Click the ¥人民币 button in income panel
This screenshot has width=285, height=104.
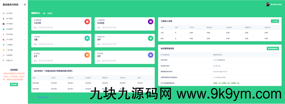coord(275,21)
